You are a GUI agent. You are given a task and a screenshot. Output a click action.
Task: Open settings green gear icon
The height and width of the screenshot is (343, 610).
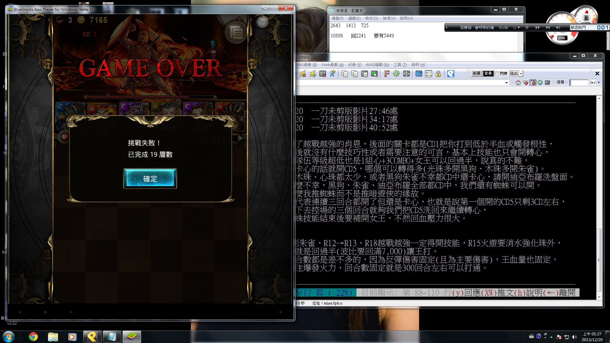[396, 74]
